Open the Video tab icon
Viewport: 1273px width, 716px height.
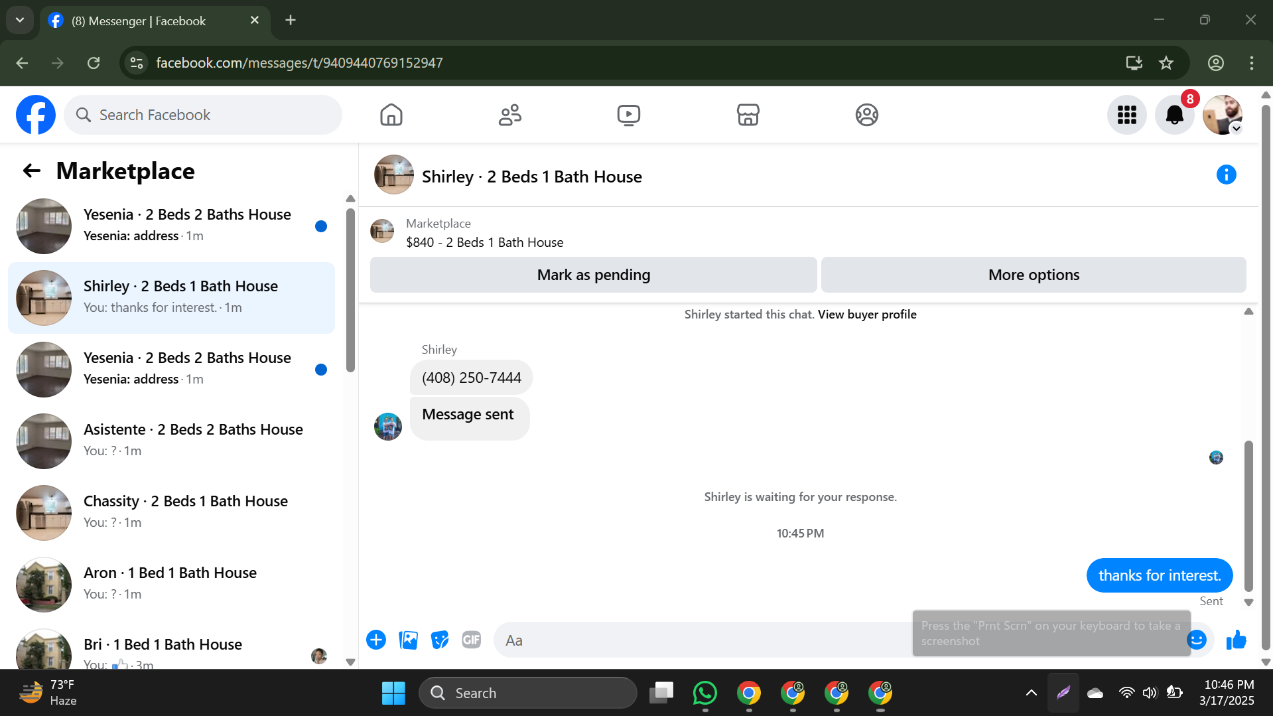(629, 115)
